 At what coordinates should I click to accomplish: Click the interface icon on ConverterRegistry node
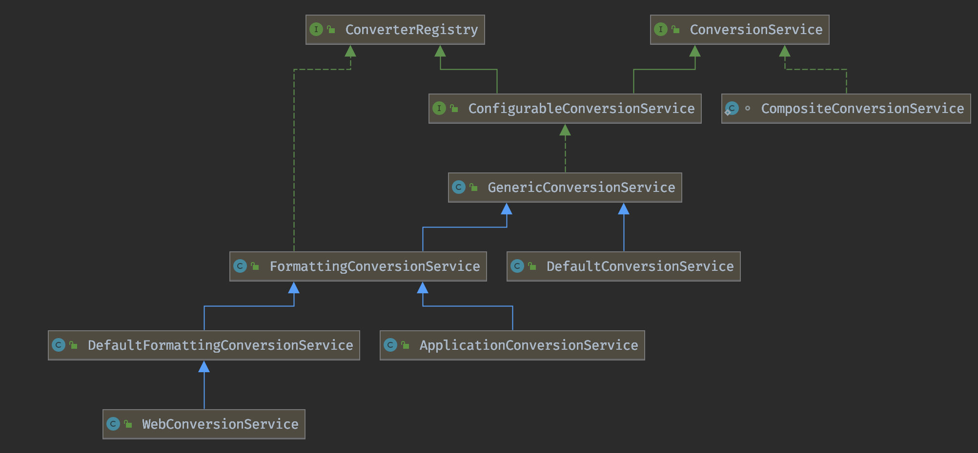[316, 29]
